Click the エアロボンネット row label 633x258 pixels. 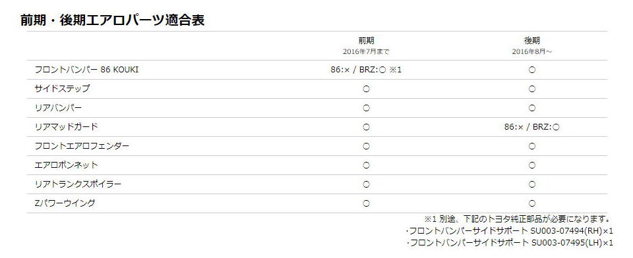point(66,165)
